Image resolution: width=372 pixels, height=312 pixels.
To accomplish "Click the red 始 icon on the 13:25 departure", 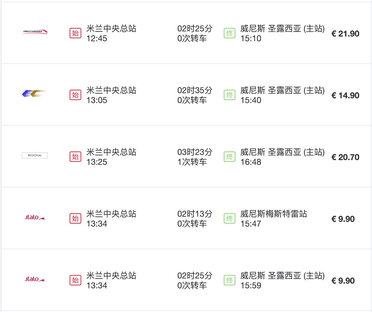I will [75, 157].
